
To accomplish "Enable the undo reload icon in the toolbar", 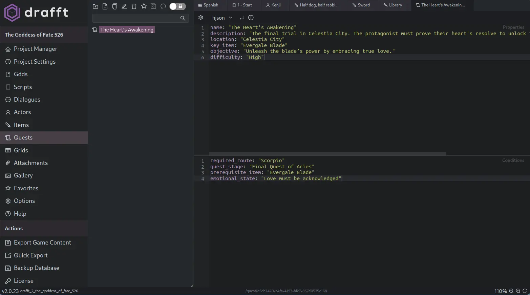I will pyautogui.click(x=163, y=6).
